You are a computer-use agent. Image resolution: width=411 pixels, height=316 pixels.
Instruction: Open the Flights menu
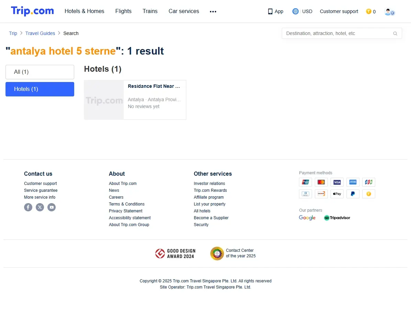pyautogui.click(x=123, y=11)
